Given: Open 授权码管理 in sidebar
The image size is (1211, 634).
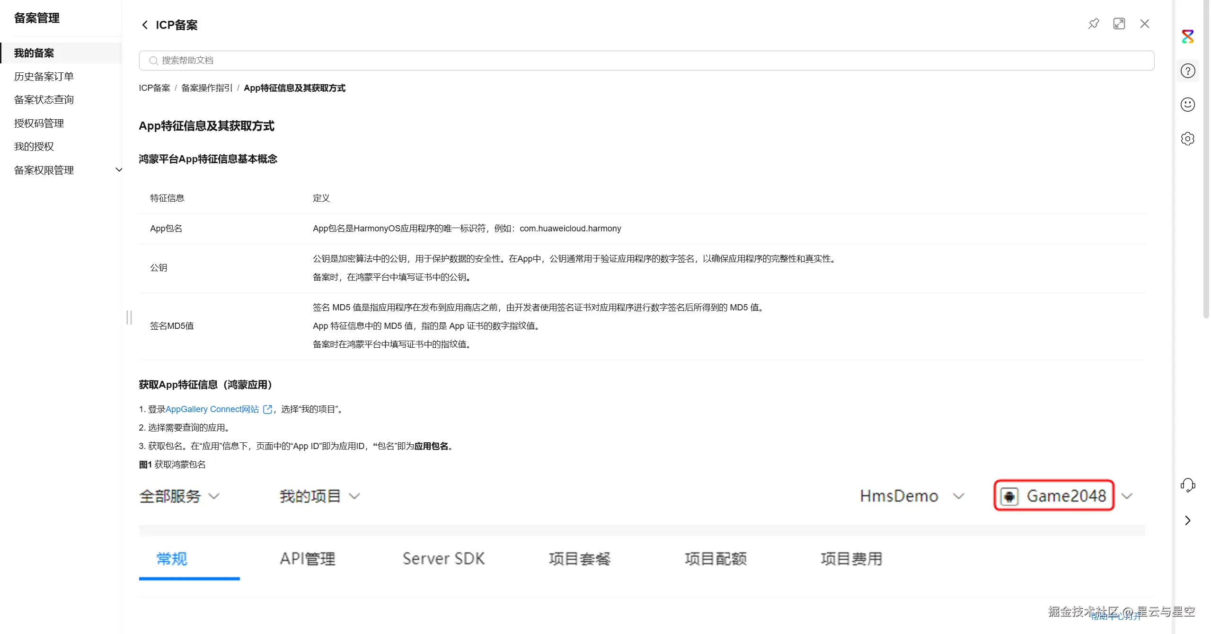Looking at the screenshot, I should [x=39, y=123].
